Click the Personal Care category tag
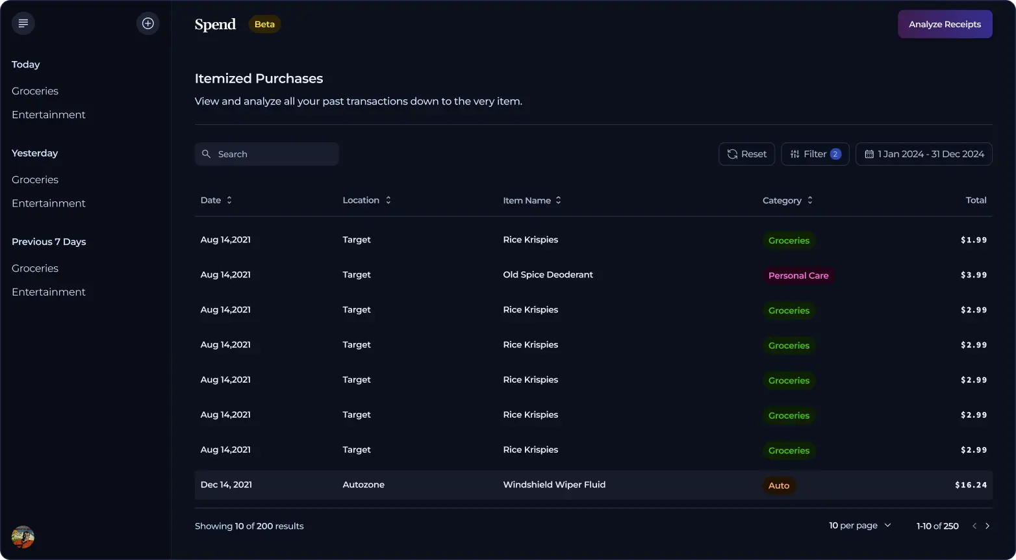The image size is (1016, 560). (798, 275)
